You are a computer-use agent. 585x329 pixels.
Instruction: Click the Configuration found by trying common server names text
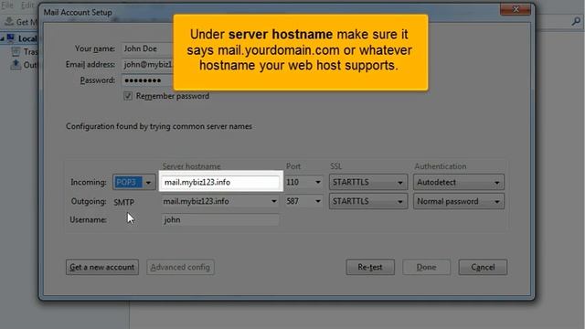159,126
